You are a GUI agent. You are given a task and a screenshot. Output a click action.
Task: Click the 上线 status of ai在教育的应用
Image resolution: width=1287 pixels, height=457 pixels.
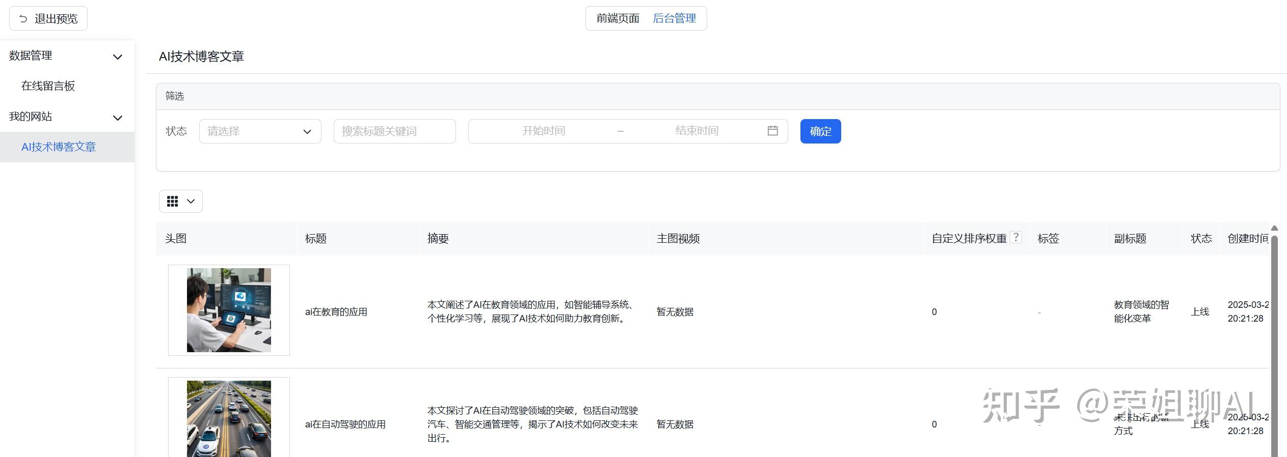tap(1200, 312)
